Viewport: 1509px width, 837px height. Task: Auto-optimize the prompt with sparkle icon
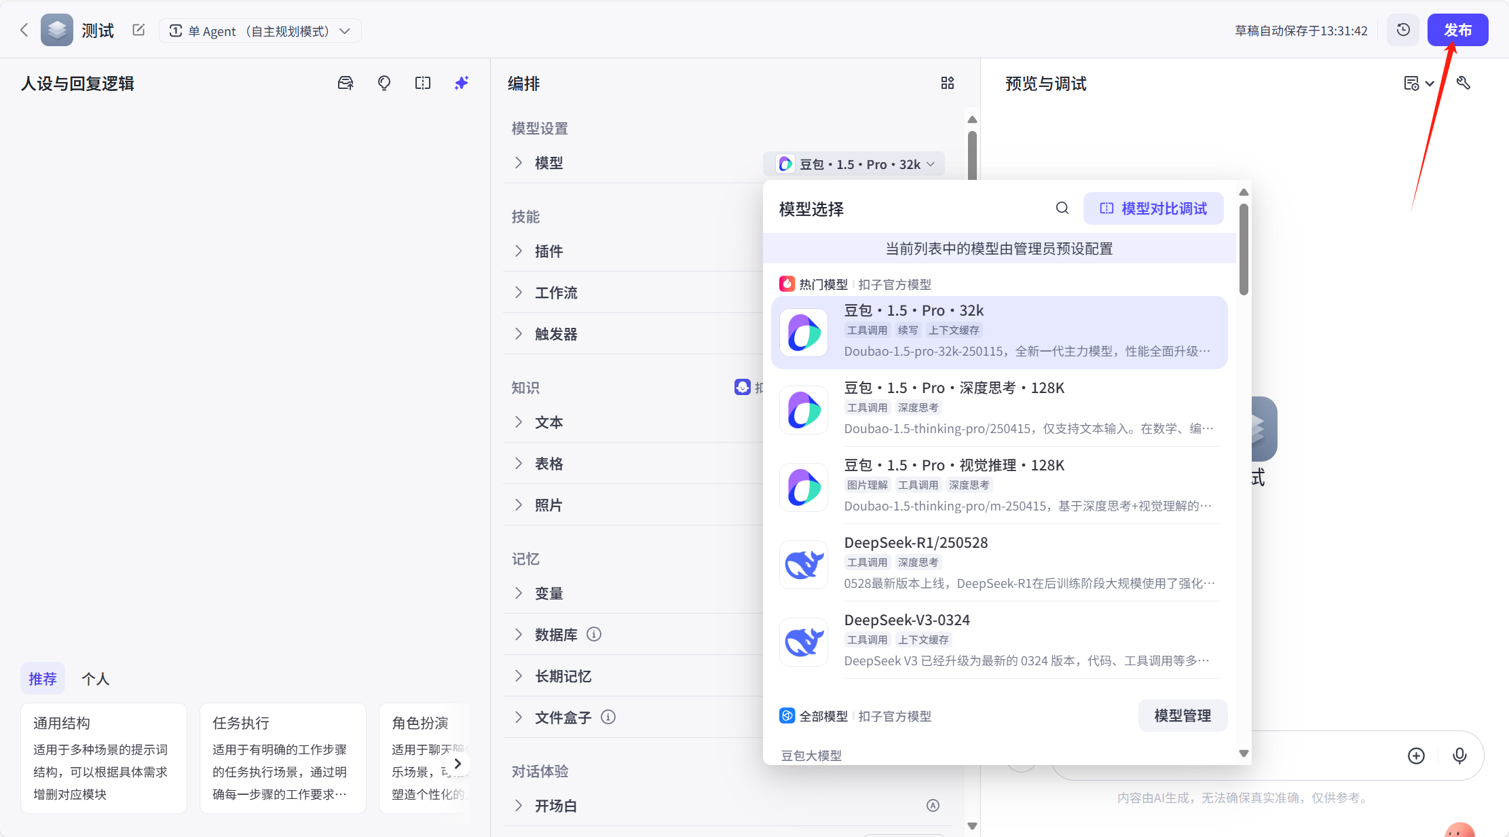coord(462,83)
